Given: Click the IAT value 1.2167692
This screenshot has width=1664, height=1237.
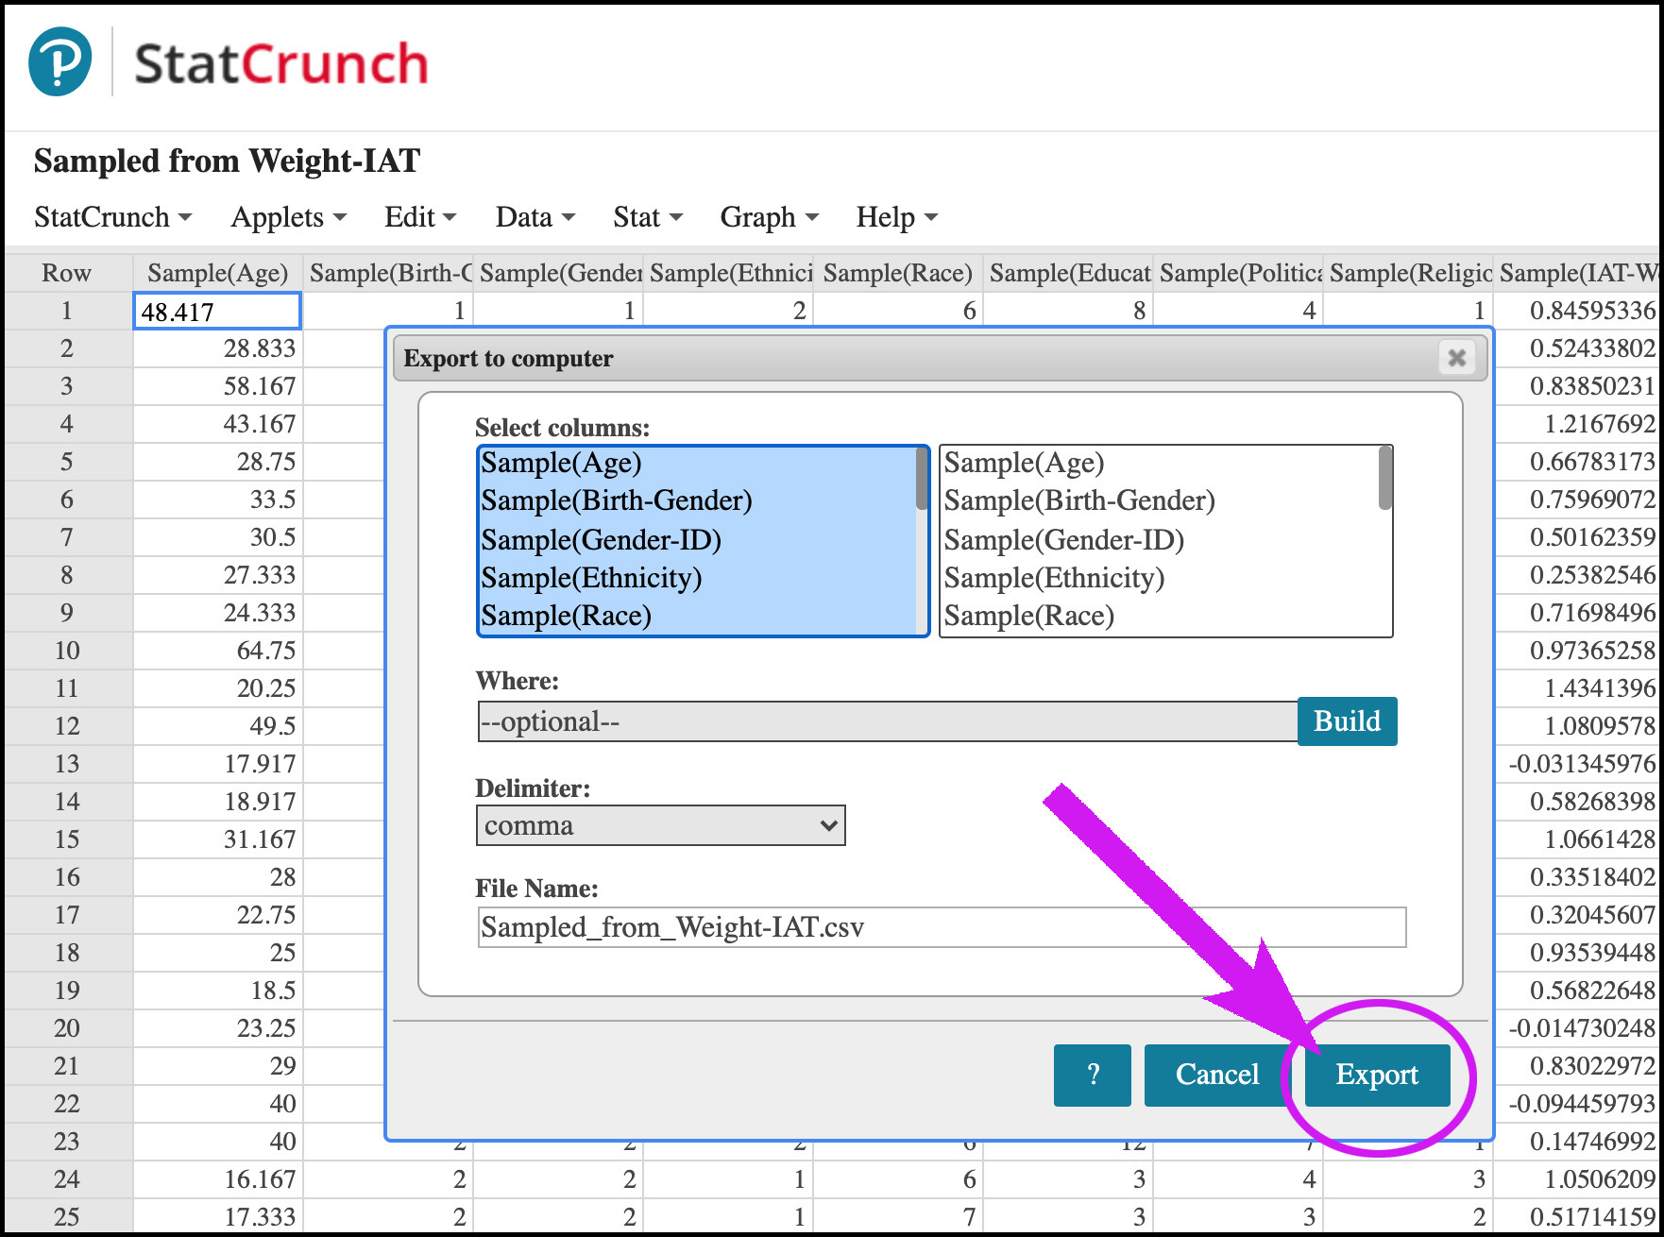Looking at the screenshot, I should 1577,424.
